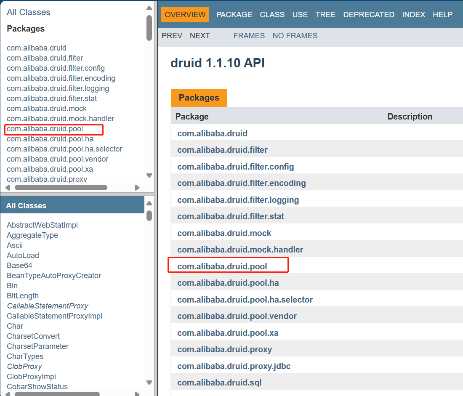Switch to FRAMES view

(249, 36)
